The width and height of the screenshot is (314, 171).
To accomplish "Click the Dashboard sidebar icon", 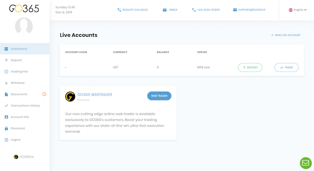I will click(6, 49).
